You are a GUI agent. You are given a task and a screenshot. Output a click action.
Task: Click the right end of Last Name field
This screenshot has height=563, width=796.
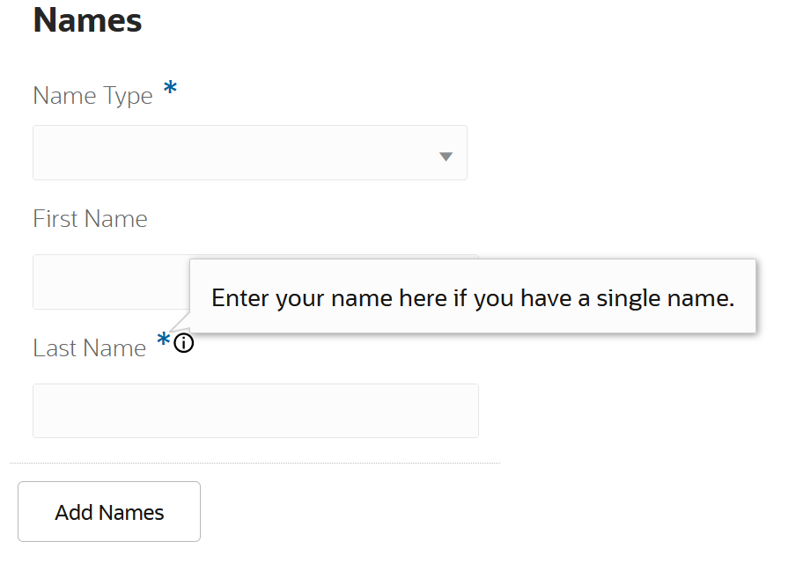click(x=462, y=411)
